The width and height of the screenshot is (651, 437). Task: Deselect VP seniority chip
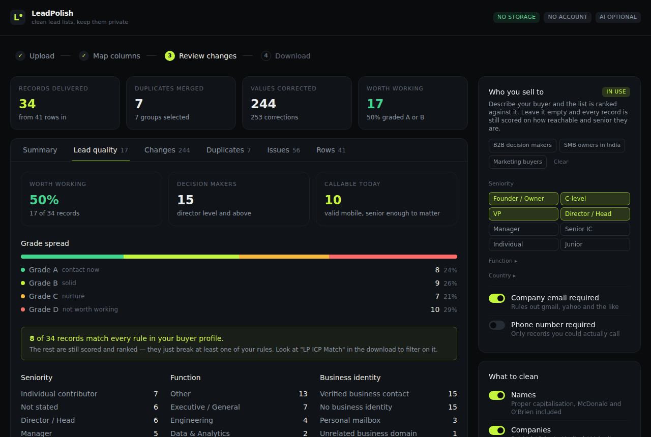click(x=523, y=214)
